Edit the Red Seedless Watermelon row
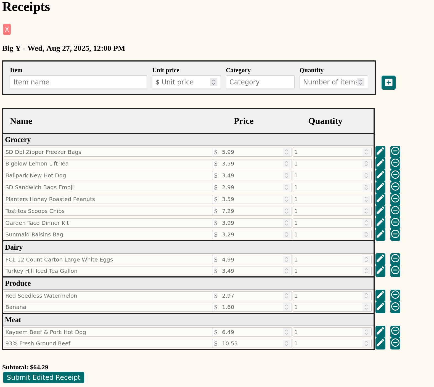 [380, 295]
